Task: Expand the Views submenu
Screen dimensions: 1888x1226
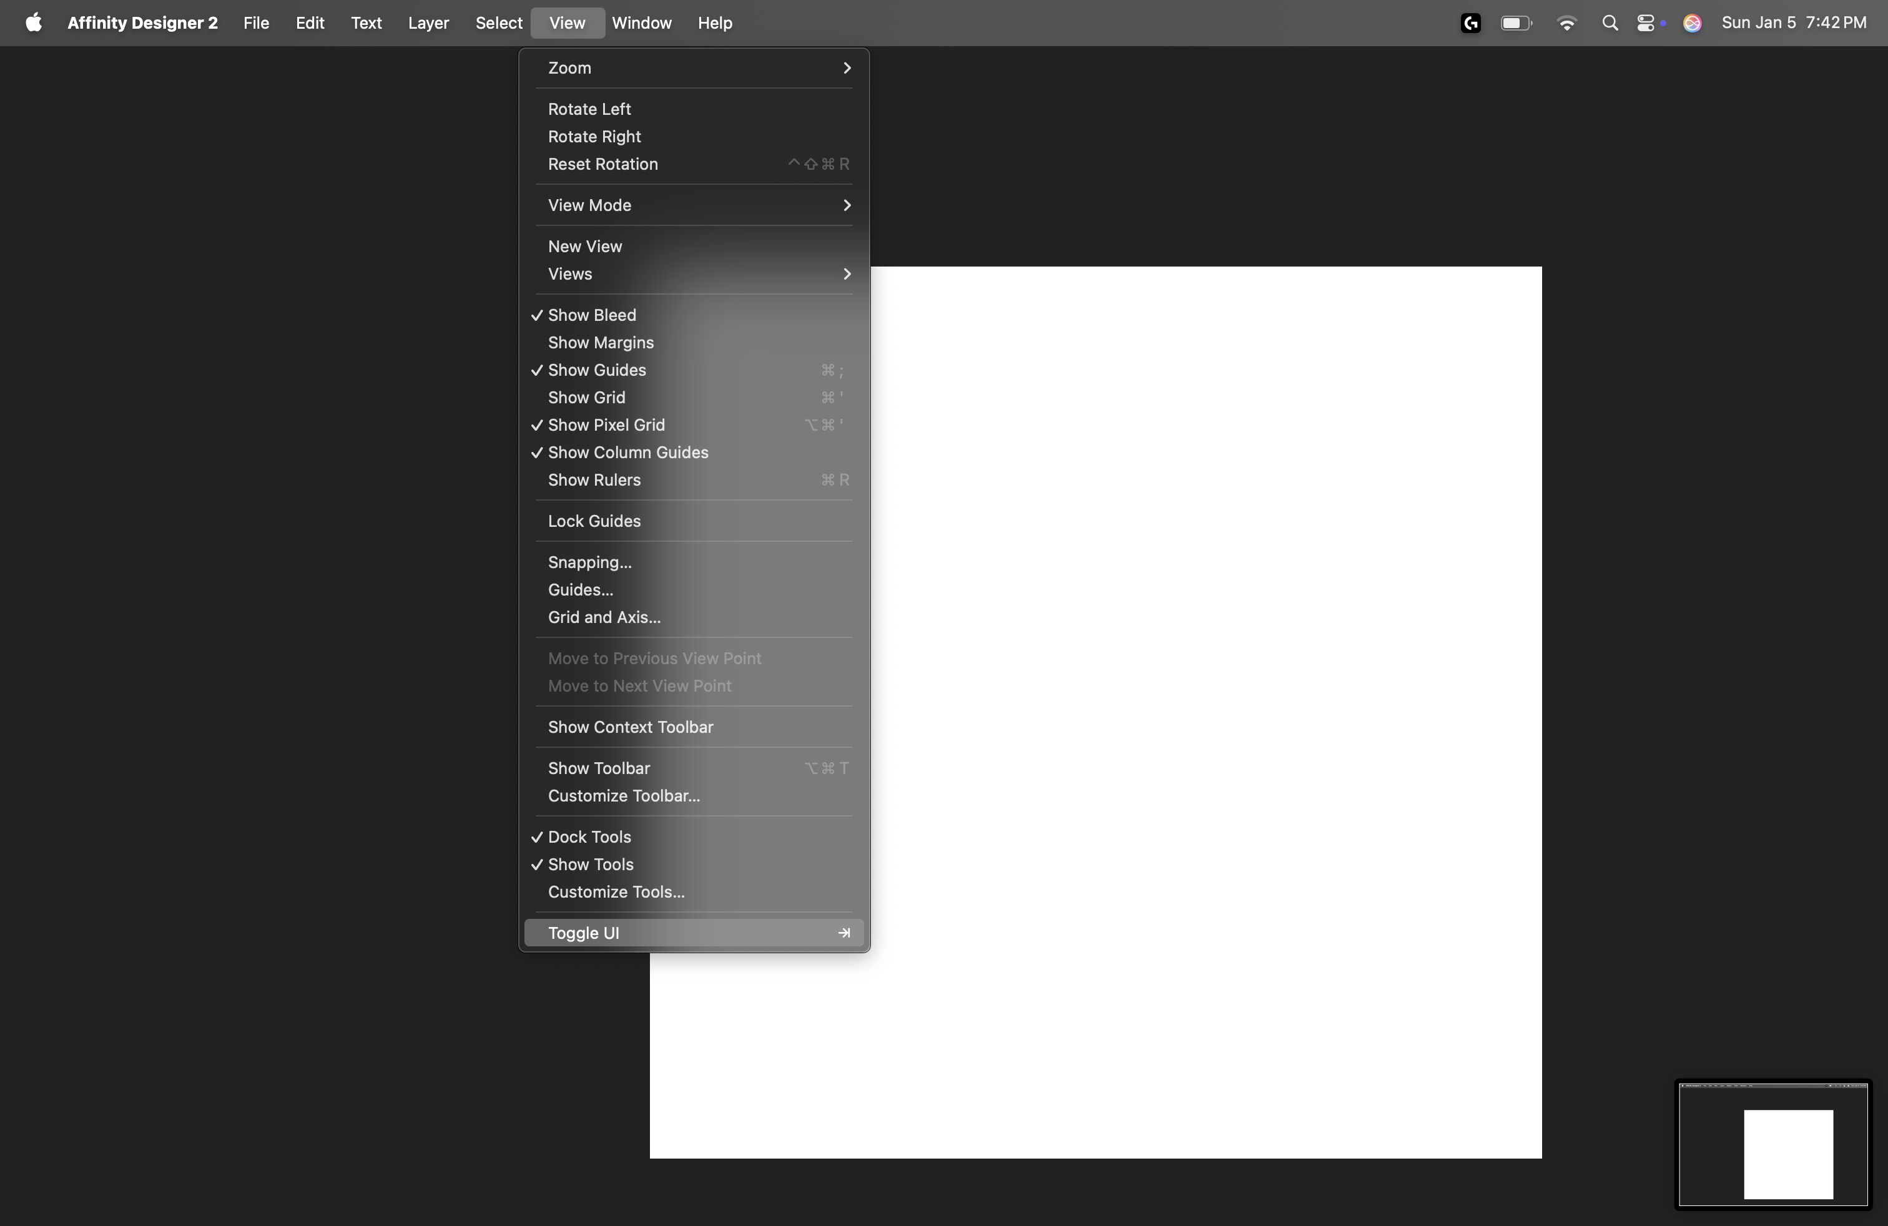Action: tap(694, 275)
